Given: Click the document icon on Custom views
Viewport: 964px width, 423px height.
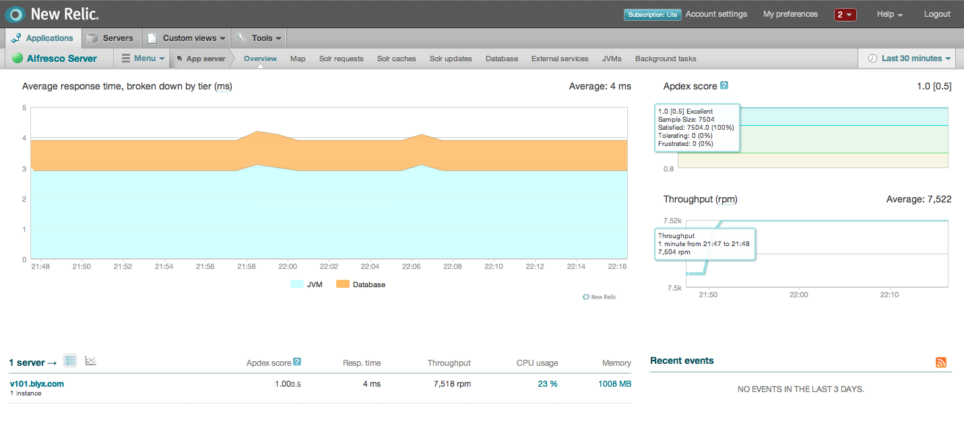Looking at the screenshot, I should (x=153, y=38).
